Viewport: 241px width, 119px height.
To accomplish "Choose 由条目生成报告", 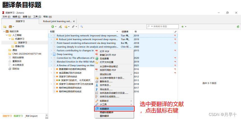I will point(114,97).
